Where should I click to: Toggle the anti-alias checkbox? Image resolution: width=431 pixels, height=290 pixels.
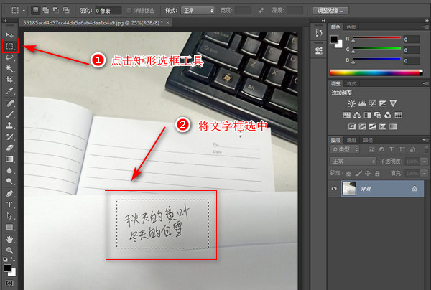[129, 11]
